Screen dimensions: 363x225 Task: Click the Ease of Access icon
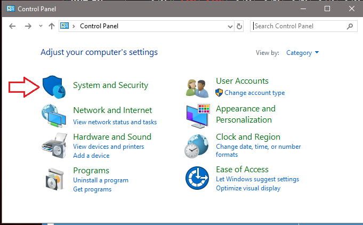[x=197, y=178]
